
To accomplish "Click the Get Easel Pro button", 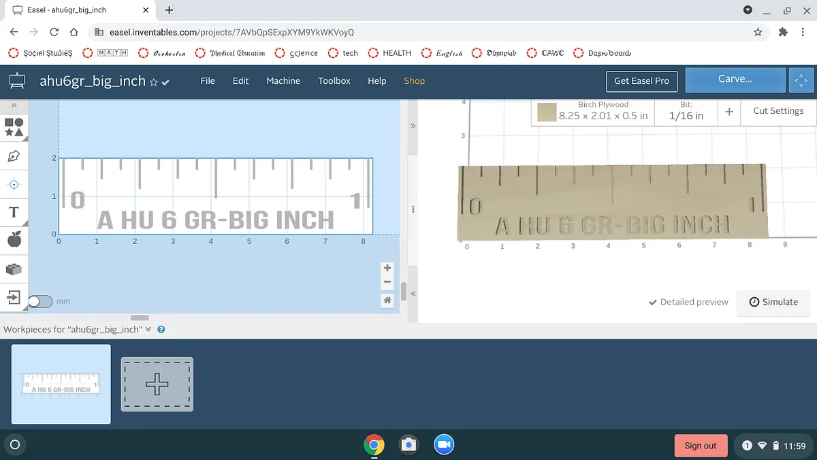I will pyautogui.click(x=641, y=80).
